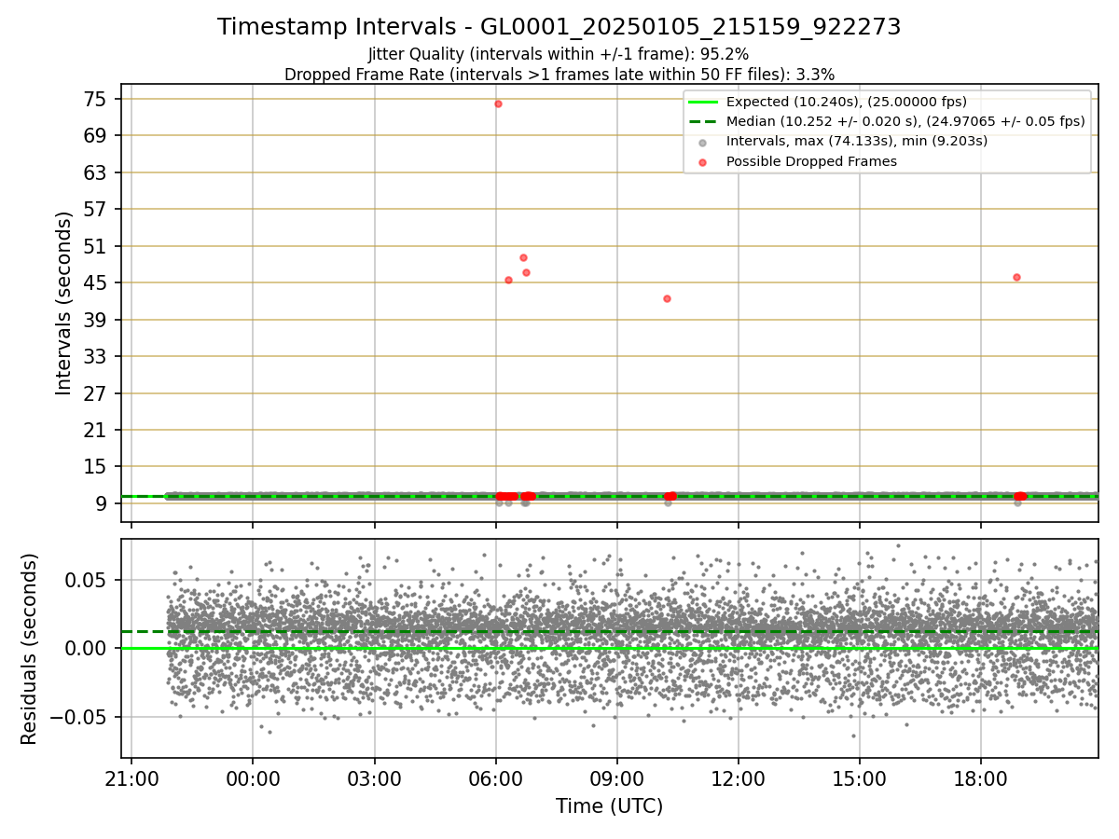Click the red dropped-frame point near 42 seconds
Screen dimensions: 1119x839
coord(667,298)
